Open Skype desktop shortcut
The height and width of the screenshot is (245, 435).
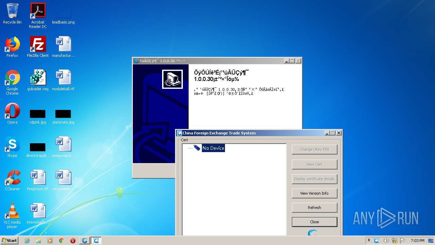(x=12, y=147)
